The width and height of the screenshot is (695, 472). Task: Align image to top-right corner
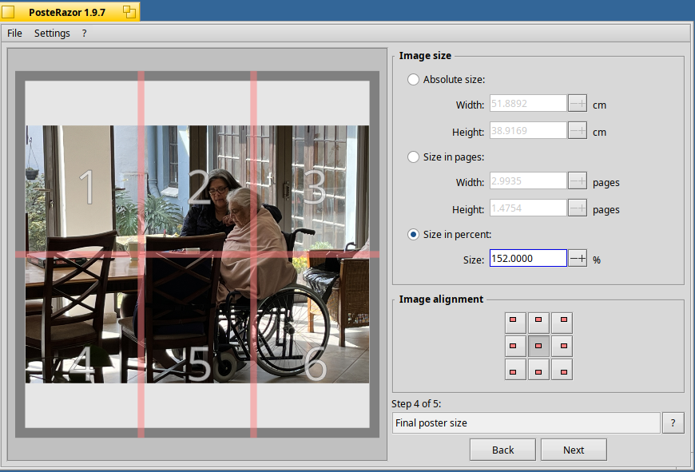(562, 323)
